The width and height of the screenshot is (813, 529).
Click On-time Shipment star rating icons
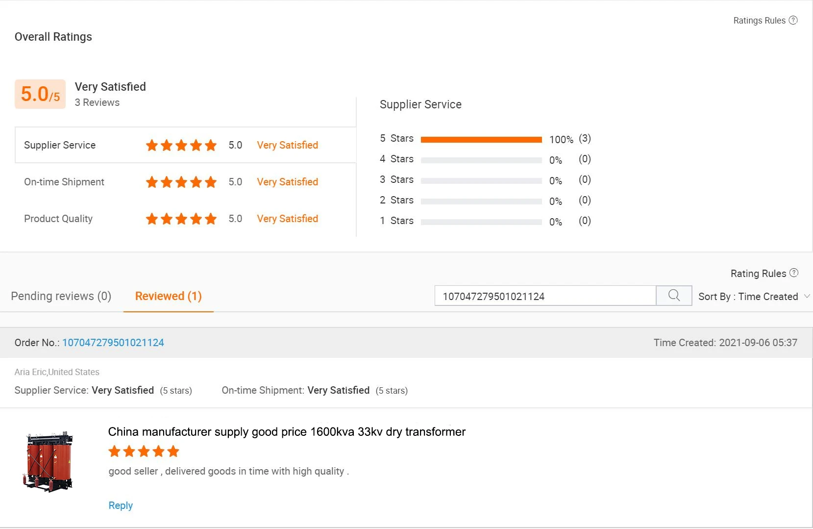click(181, 182)
